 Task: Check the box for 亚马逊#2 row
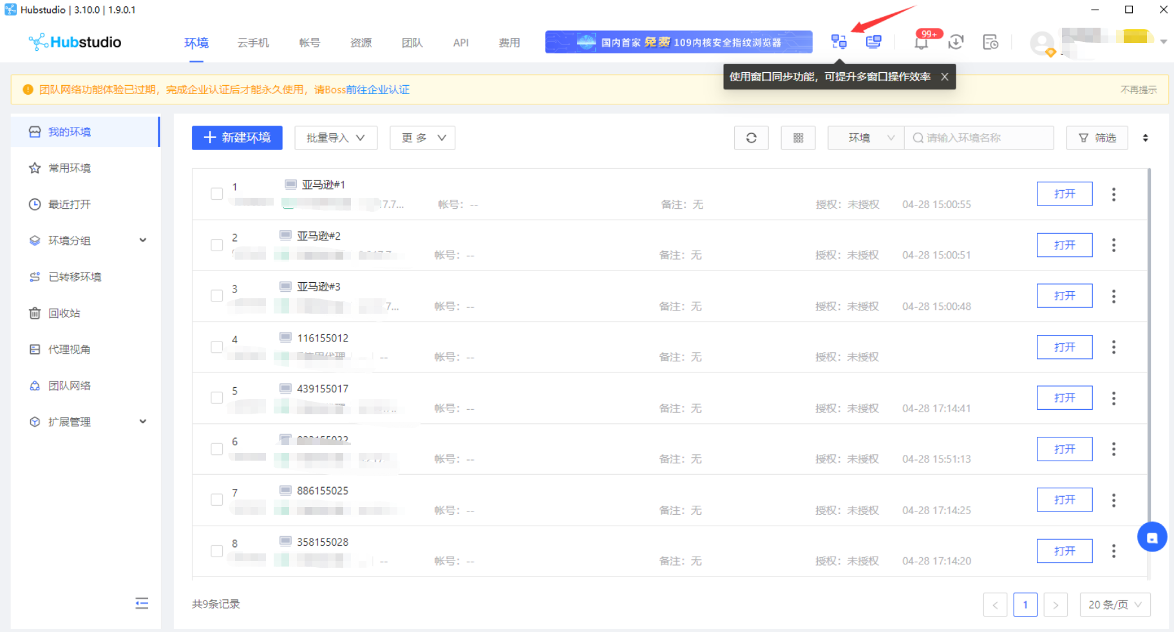(x=217, y=245)
